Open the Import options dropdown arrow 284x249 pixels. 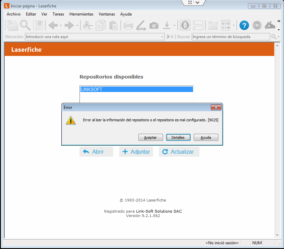[x=175, y=25]
